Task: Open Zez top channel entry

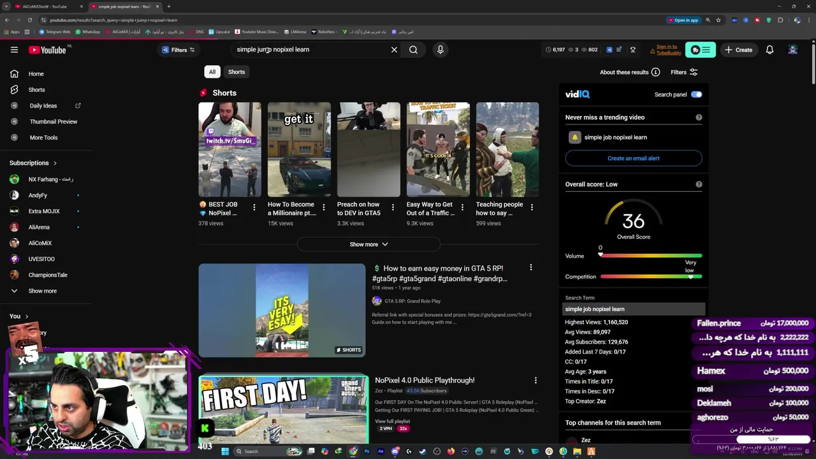Action: [585, 441]
